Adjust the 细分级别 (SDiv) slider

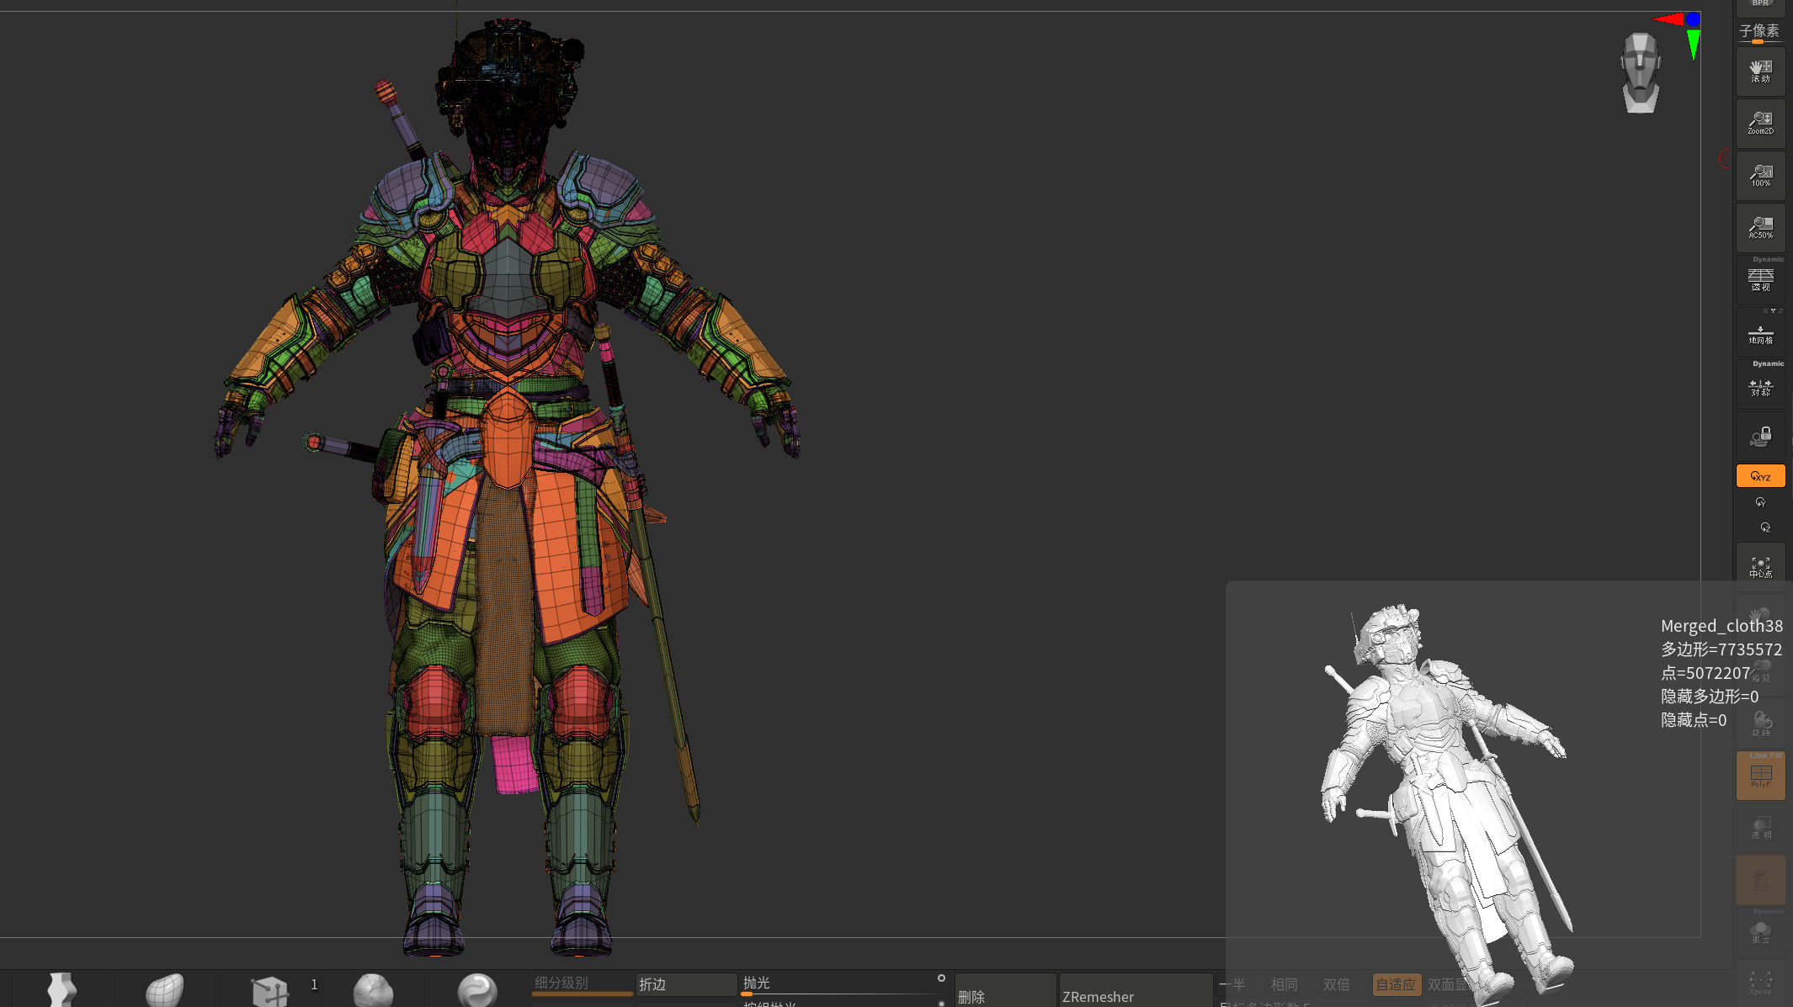[x=582, y=984]
